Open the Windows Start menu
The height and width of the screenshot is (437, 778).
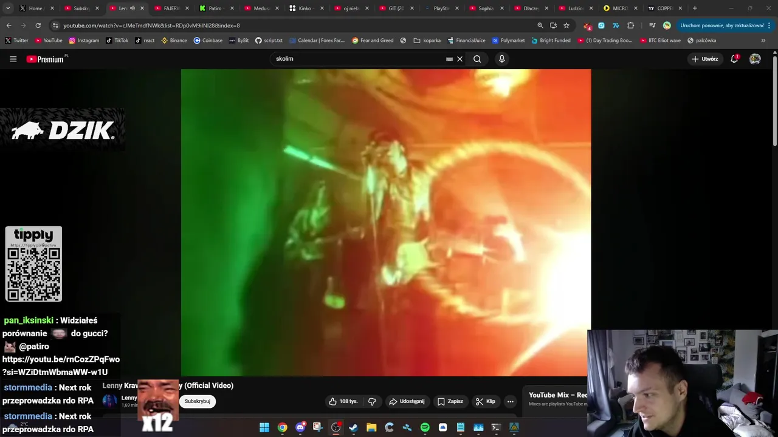click(264, 427)
